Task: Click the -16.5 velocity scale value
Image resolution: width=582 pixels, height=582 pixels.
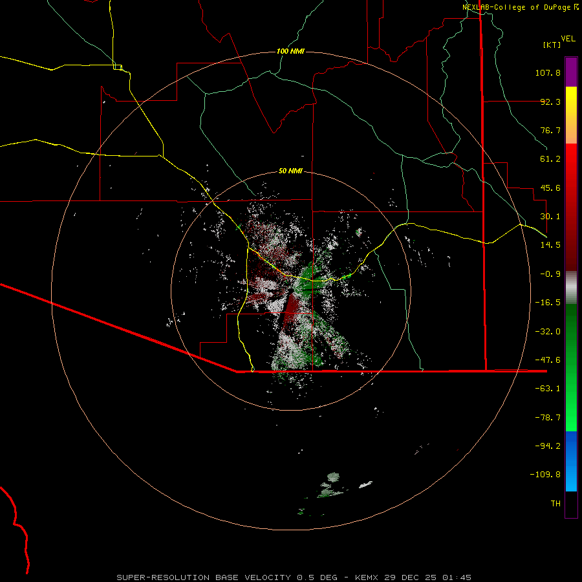Action: 548,303
